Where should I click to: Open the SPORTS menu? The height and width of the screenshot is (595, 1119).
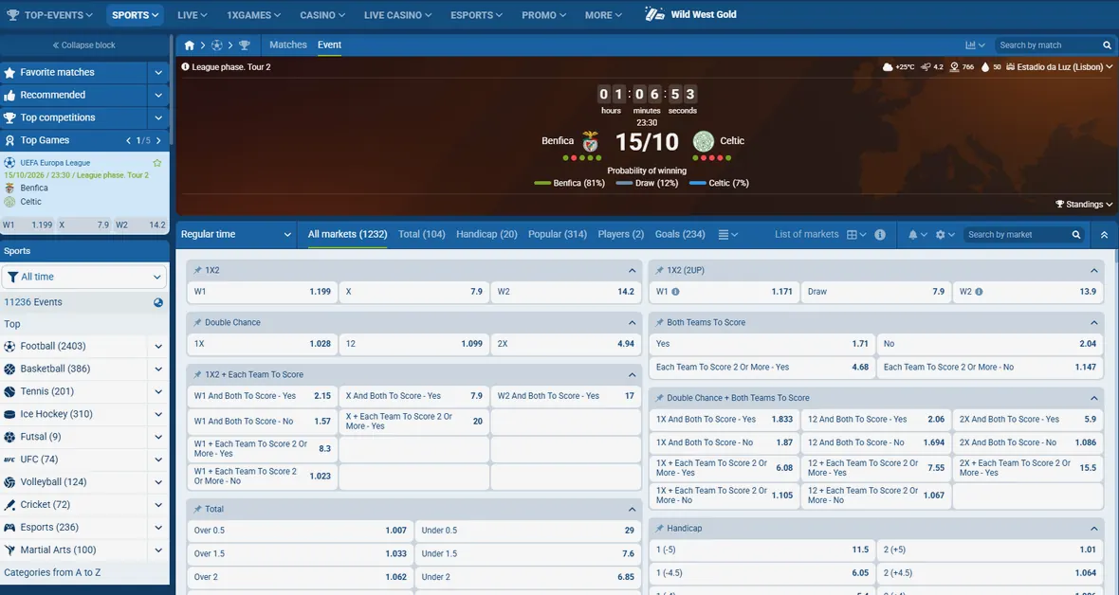135,15
